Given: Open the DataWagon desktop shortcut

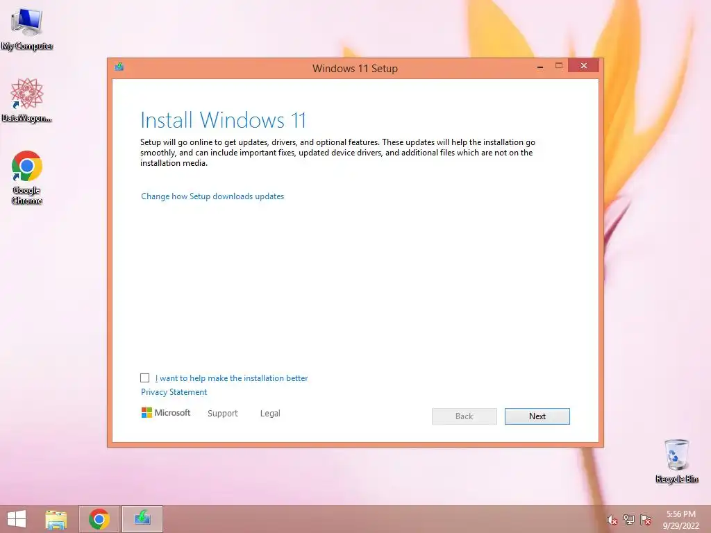Looking at the screenshot, I should coord(27,100).
